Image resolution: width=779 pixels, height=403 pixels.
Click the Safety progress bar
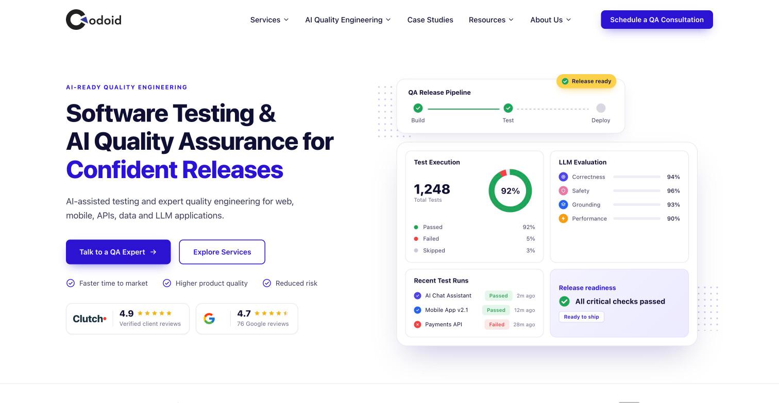(x=637, y=190)
